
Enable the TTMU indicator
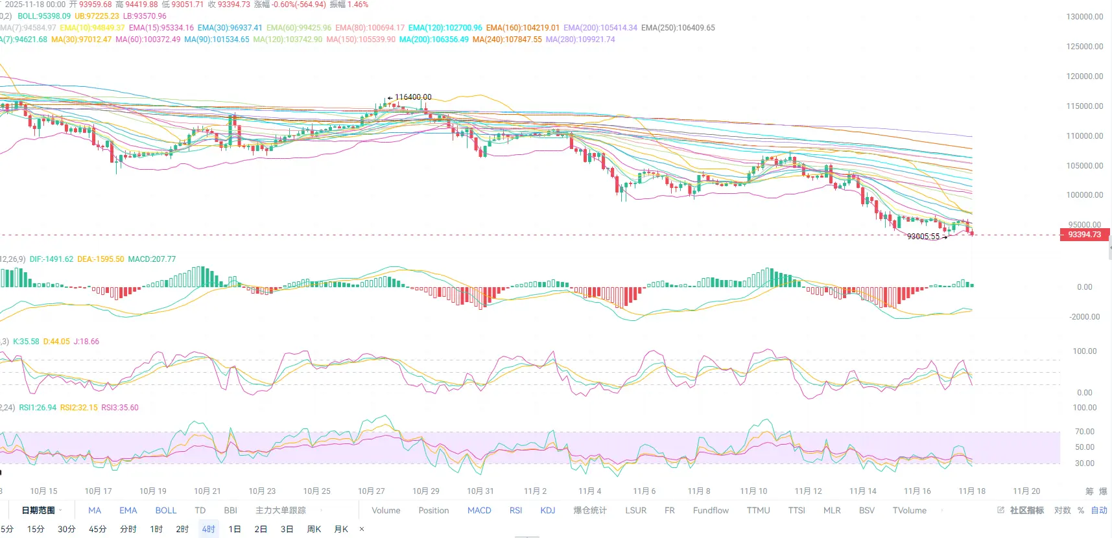coord(758,510)
